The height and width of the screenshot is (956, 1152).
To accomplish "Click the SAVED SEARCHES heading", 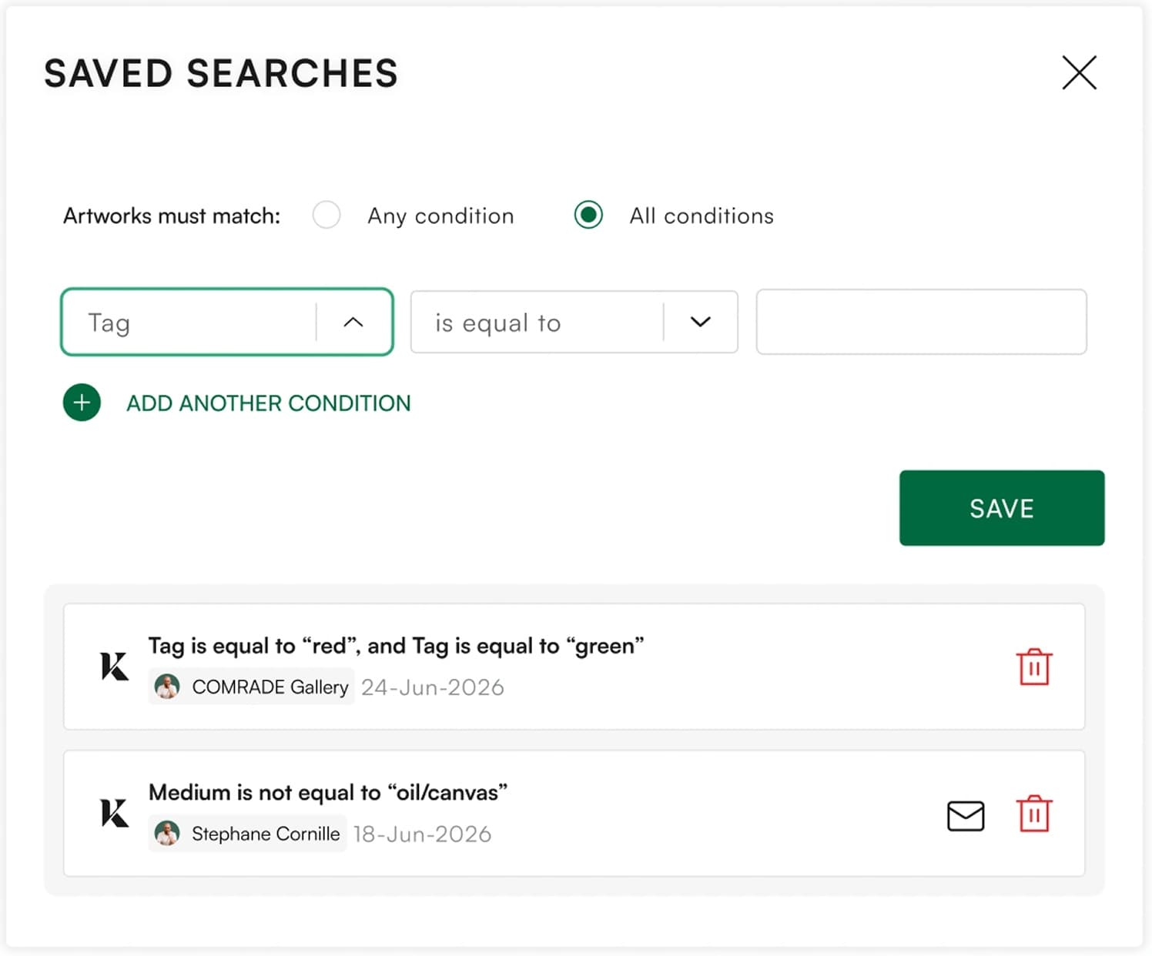I will click(221, 74).
